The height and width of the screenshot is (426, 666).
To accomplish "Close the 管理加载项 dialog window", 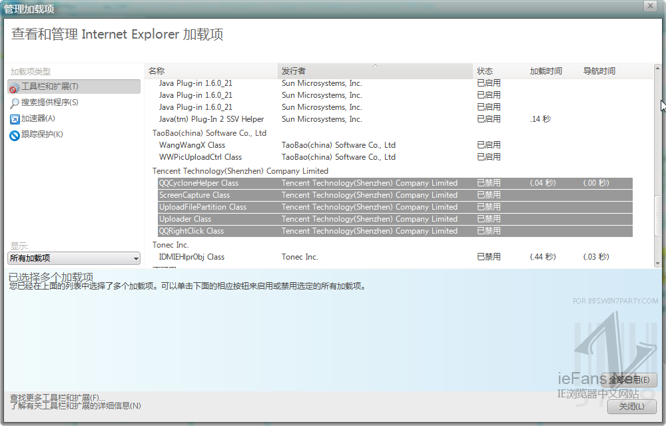I will [x=649, y=6].
